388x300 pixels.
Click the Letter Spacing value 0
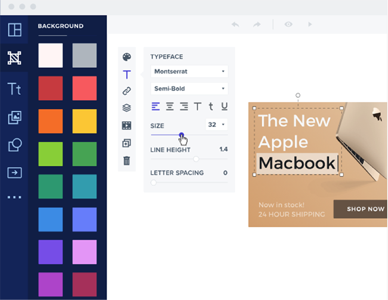(x=225, y=172)
